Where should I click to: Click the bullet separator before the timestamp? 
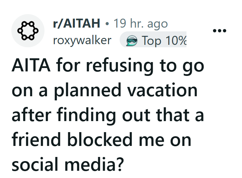(107, 24)
